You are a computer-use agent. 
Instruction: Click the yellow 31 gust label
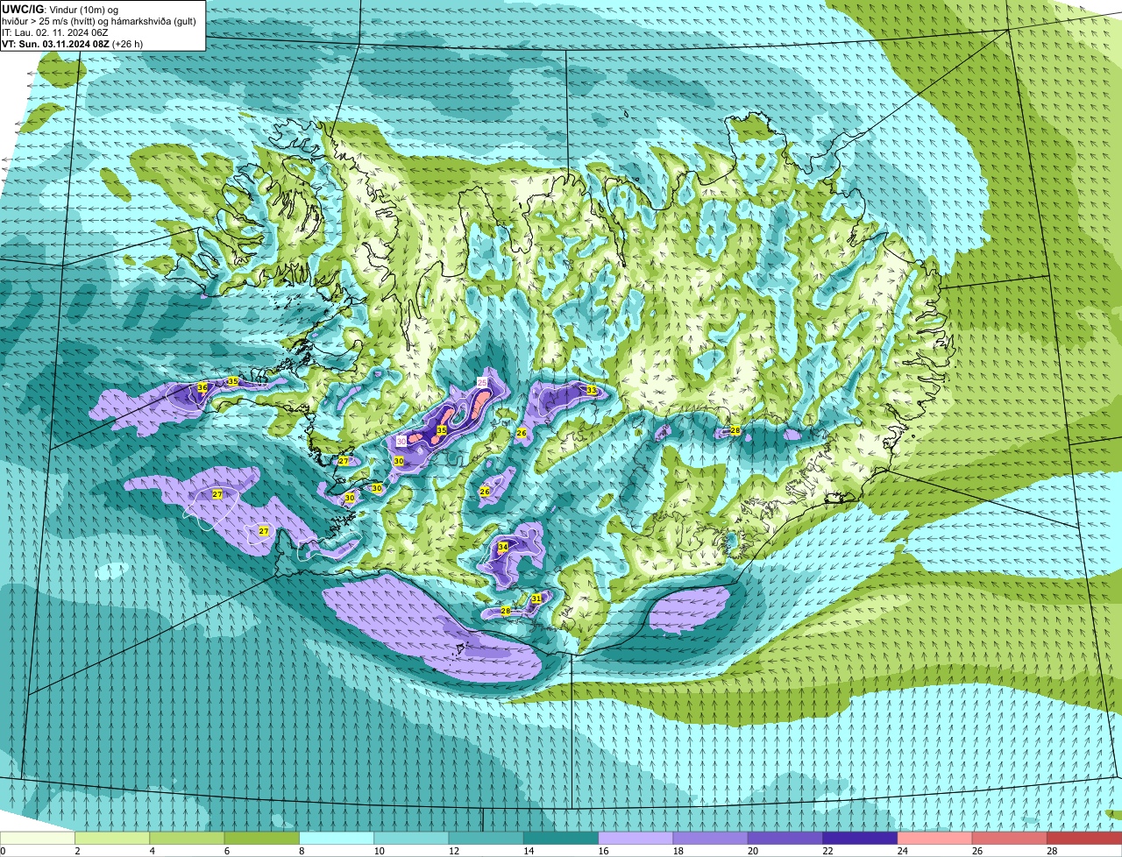point(536,598)
